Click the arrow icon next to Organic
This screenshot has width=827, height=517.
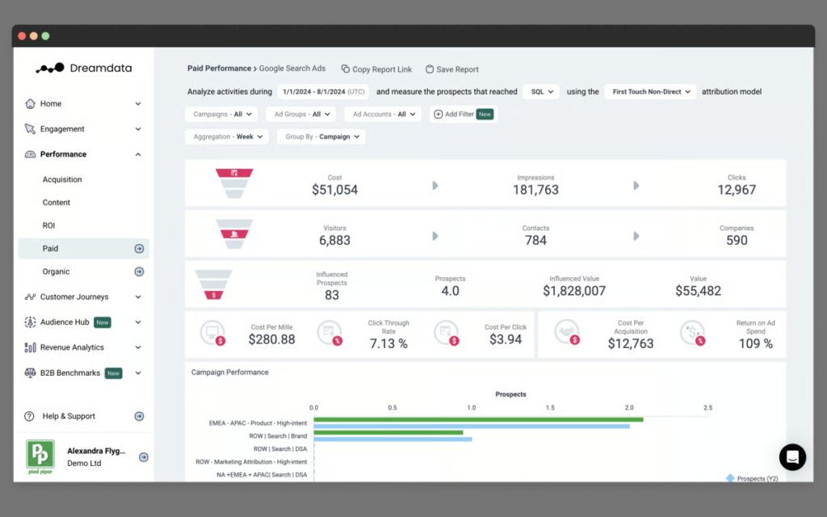139,271
